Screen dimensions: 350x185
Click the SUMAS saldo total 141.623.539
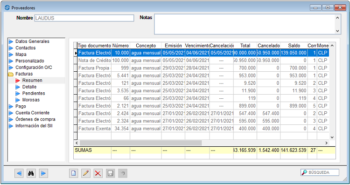click(294, 150)
